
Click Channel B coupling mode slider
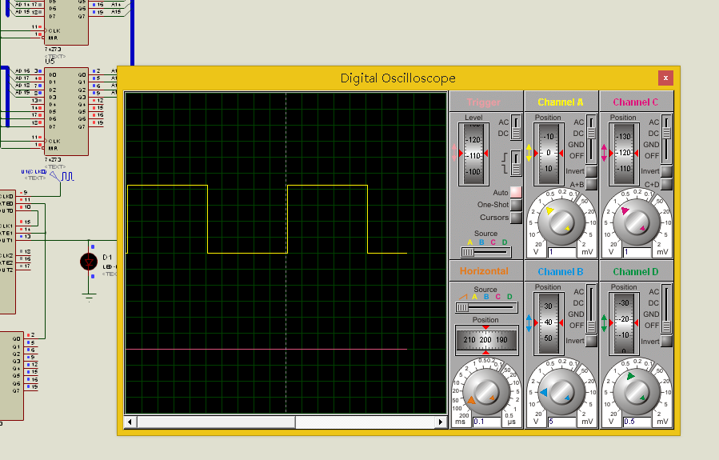click(x=592, y=309)
